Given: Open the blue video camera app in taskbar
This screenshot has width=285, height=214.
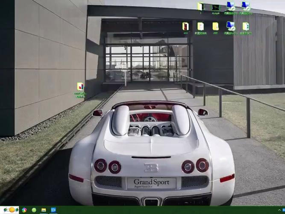Looking at the screenshot, I should 53,210.
